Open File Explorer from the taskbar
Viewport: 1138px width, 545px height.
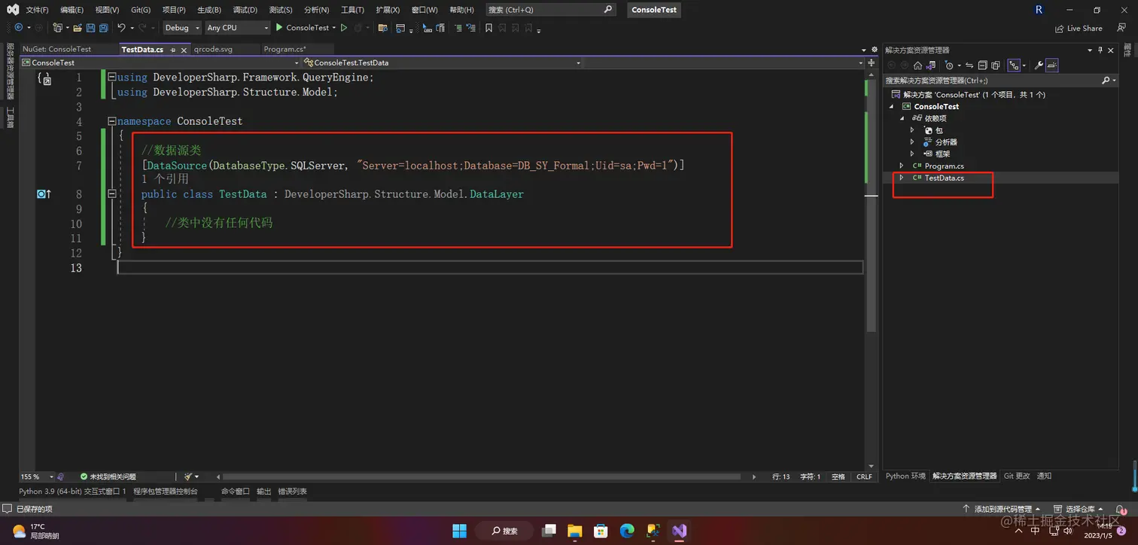575,531
